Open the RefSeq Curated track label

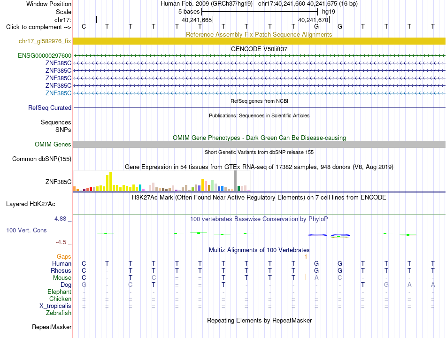click(x=50, y=108)
